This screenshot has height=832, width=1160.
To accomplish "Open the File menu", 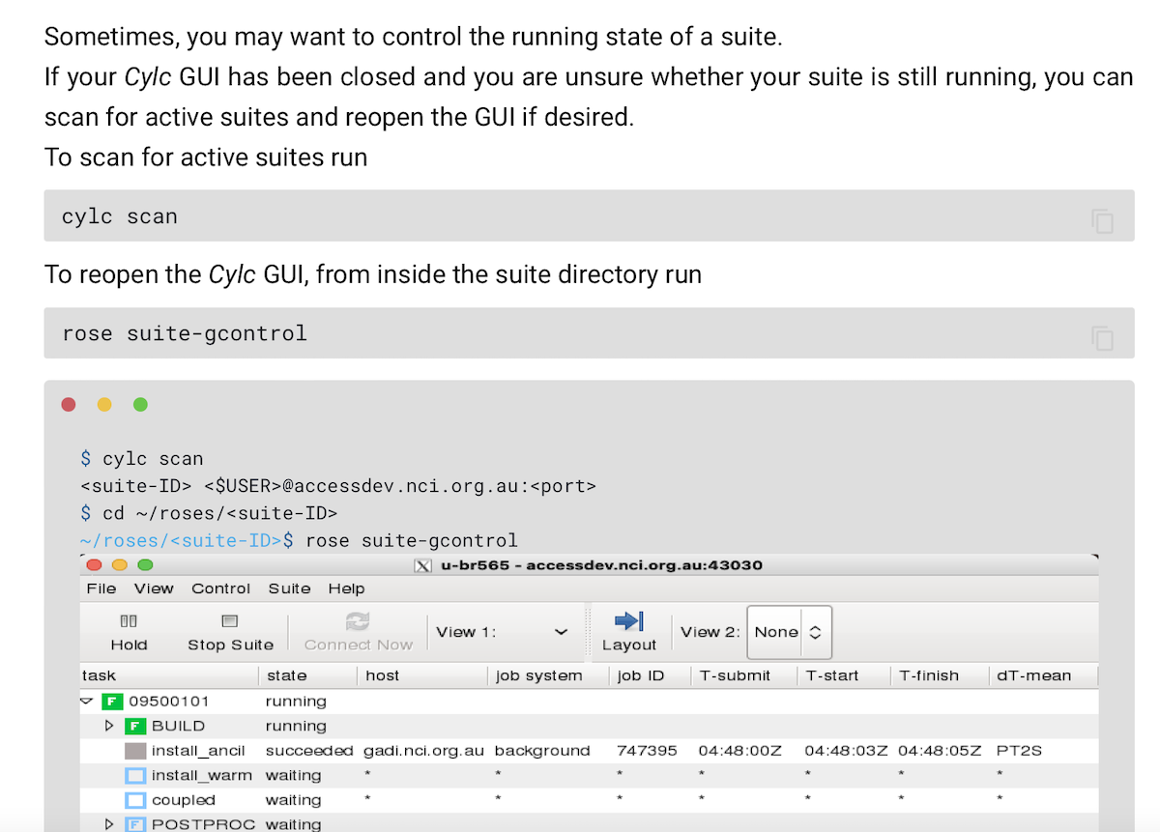I will point(101,588).
